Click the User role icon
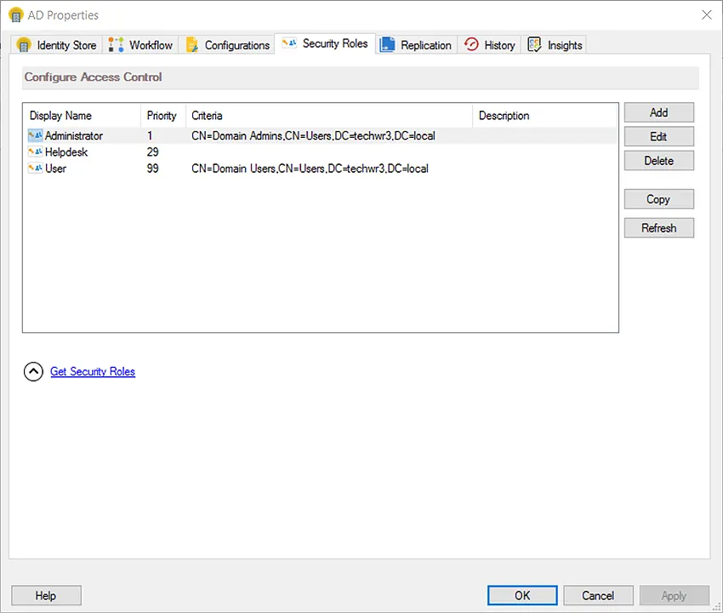The image size is (723, 613). click(x=35, y=169)
